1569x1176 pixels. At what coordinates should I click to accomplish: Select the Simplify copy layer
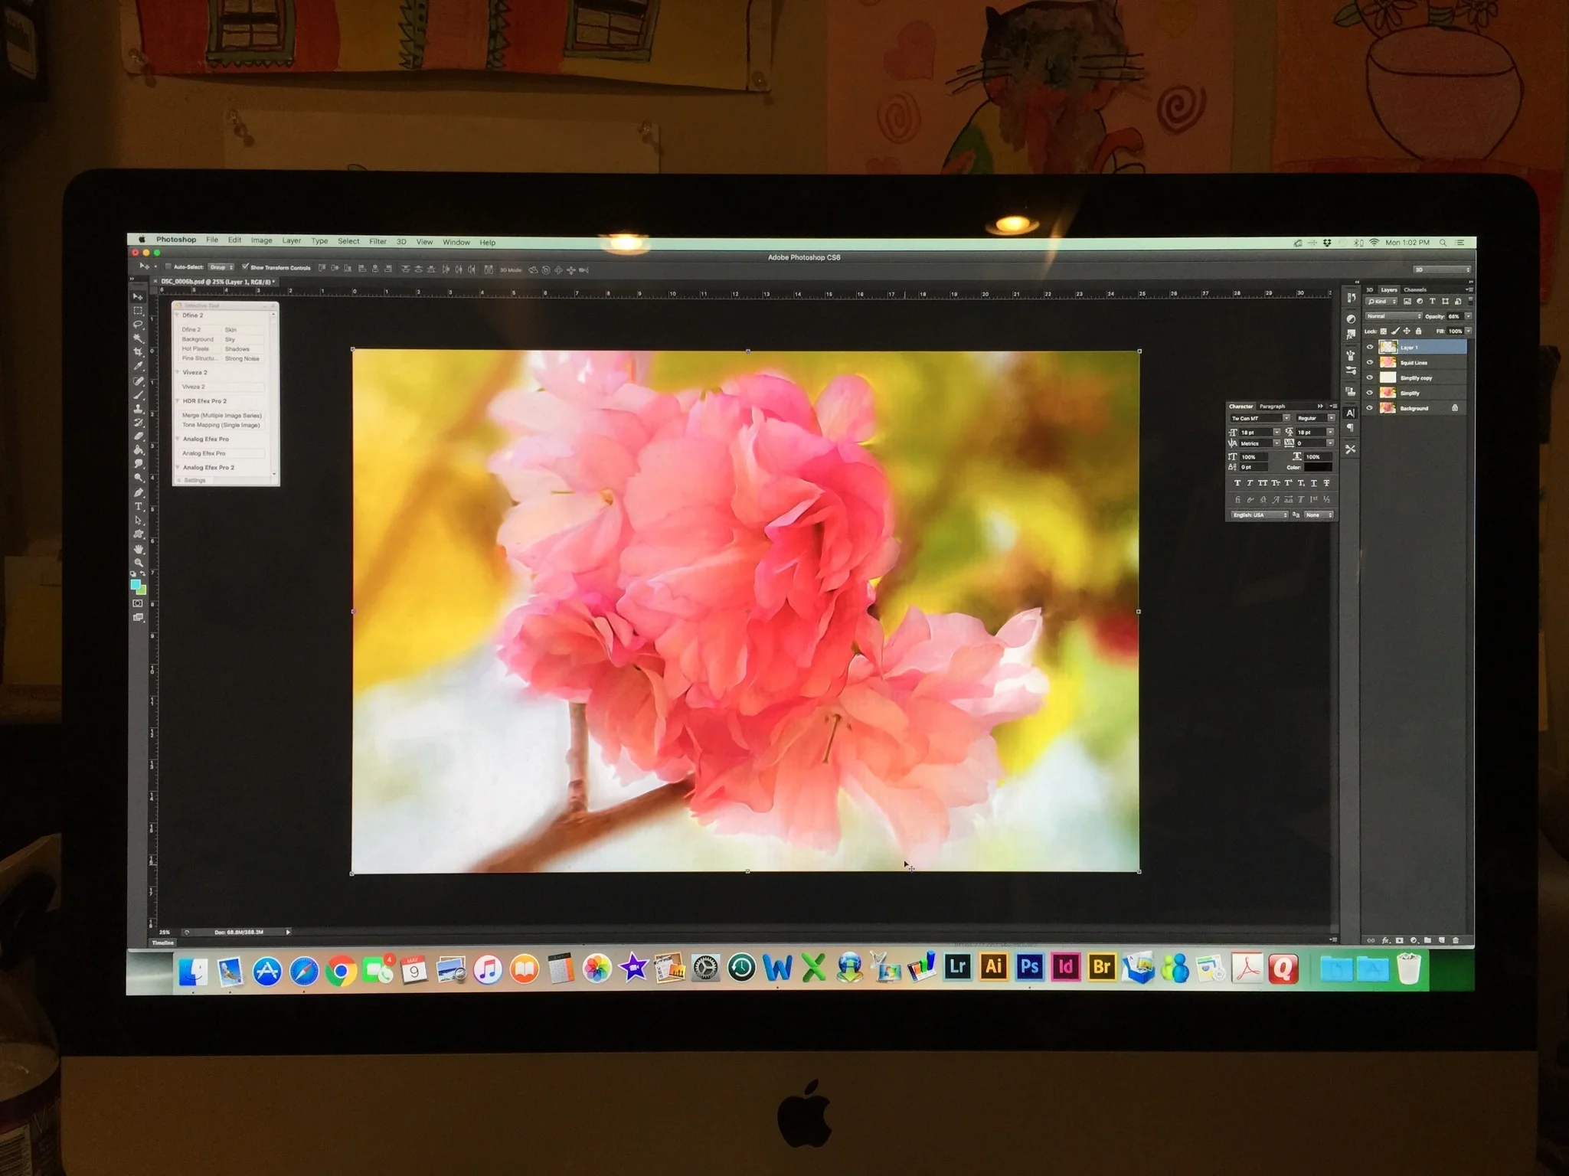pos(1417,377)
